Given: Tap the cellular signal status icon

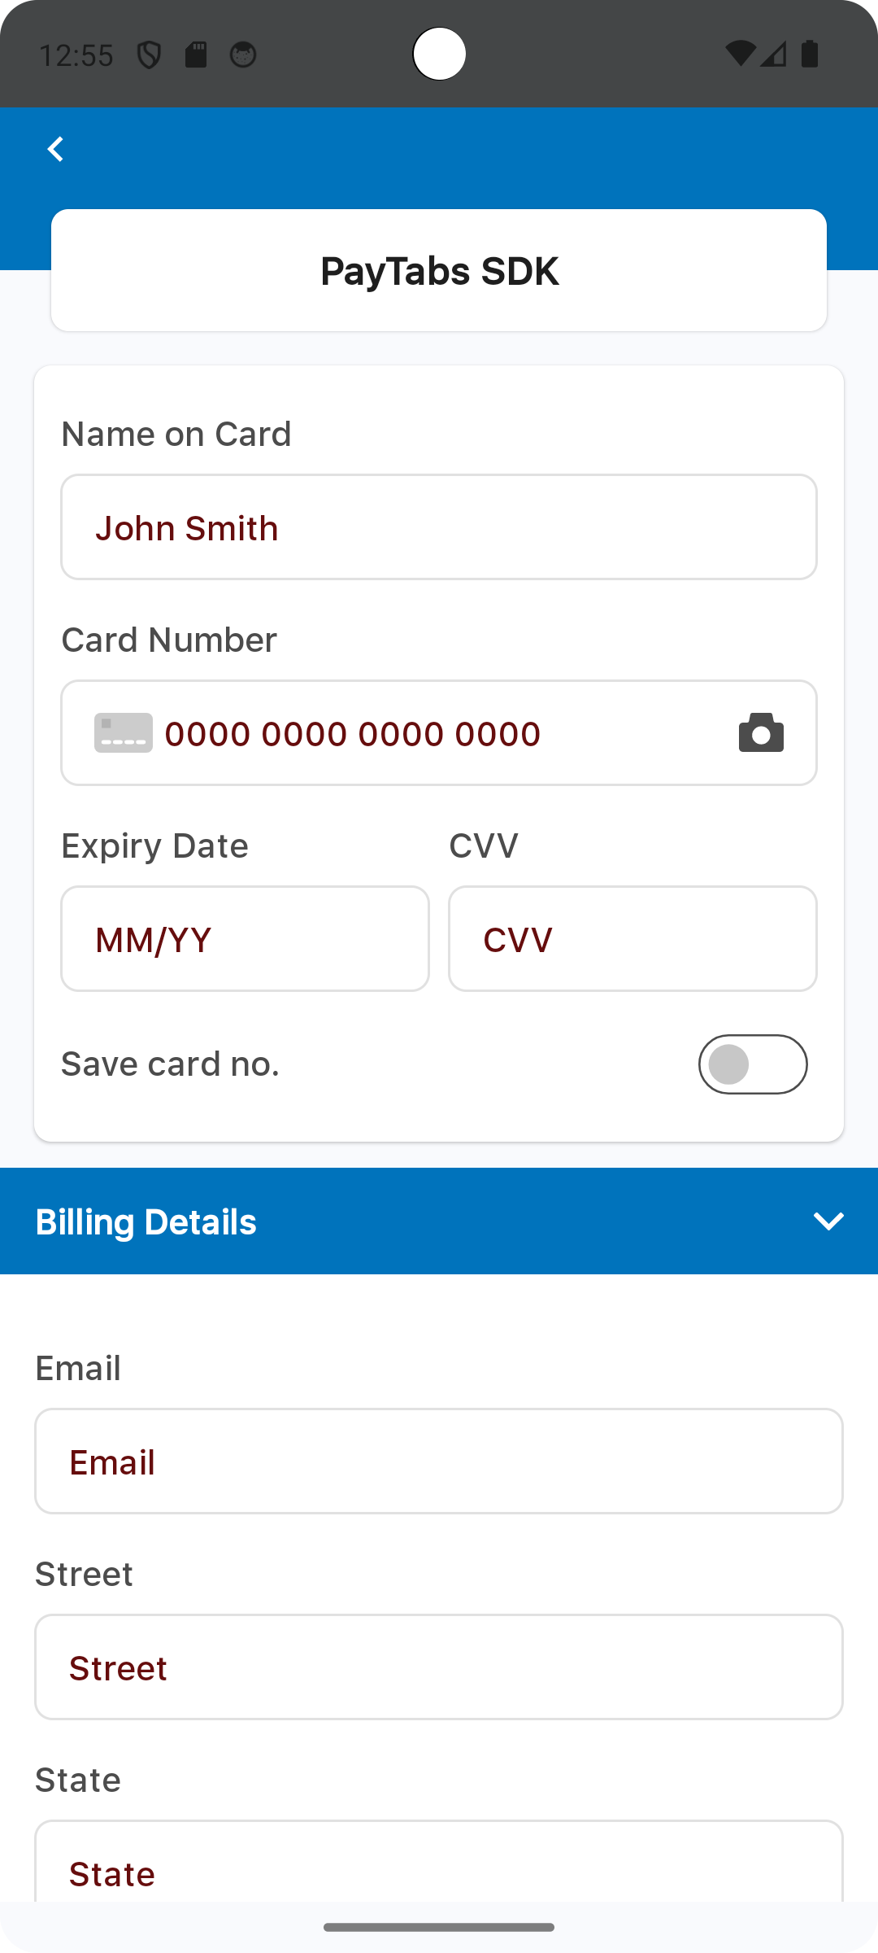Looking at the screenshot, I should coord(774,54).
